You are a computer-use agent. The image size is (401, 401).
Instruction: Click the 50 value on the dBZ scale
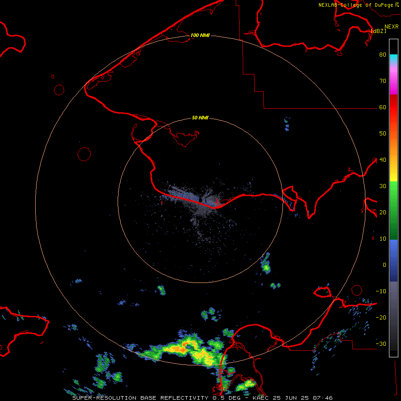click(x=383, y=134)
